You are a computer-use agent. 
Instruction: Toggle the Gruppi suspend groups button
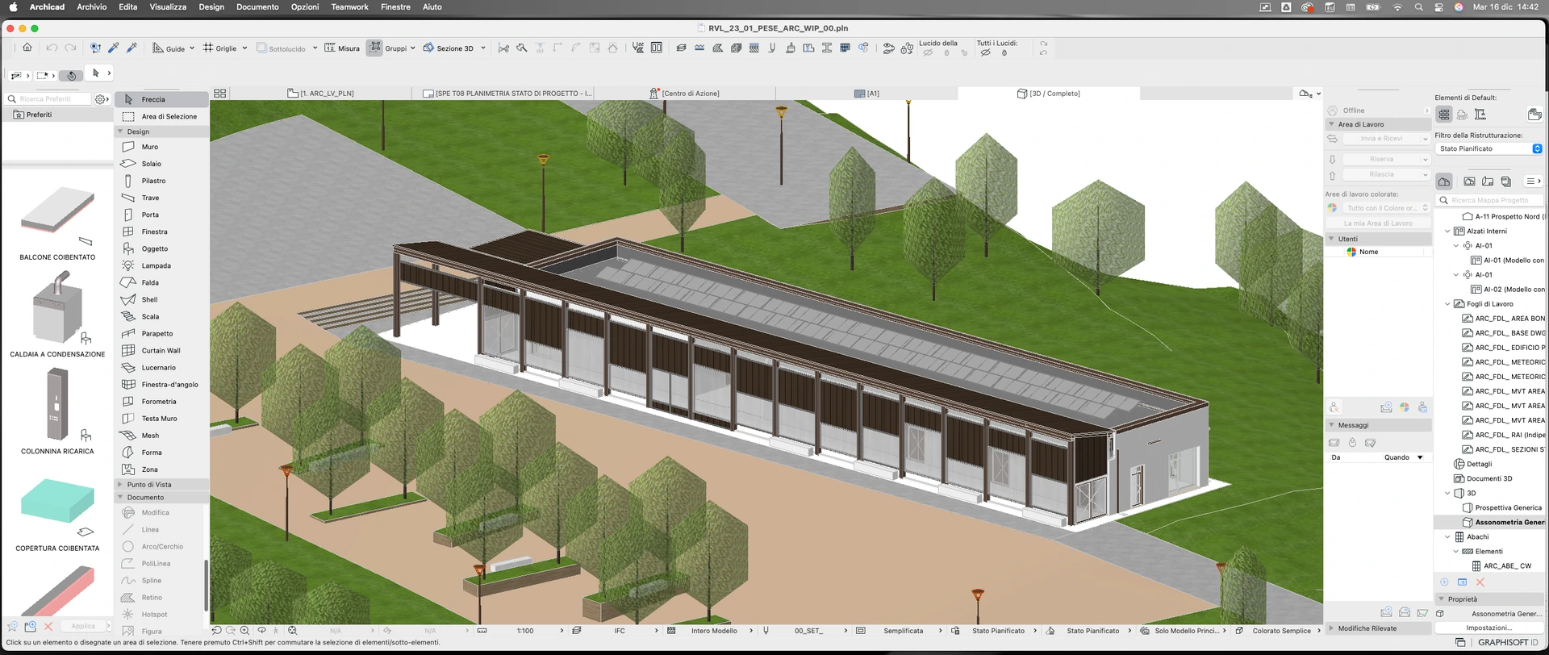tap(374, 48)
